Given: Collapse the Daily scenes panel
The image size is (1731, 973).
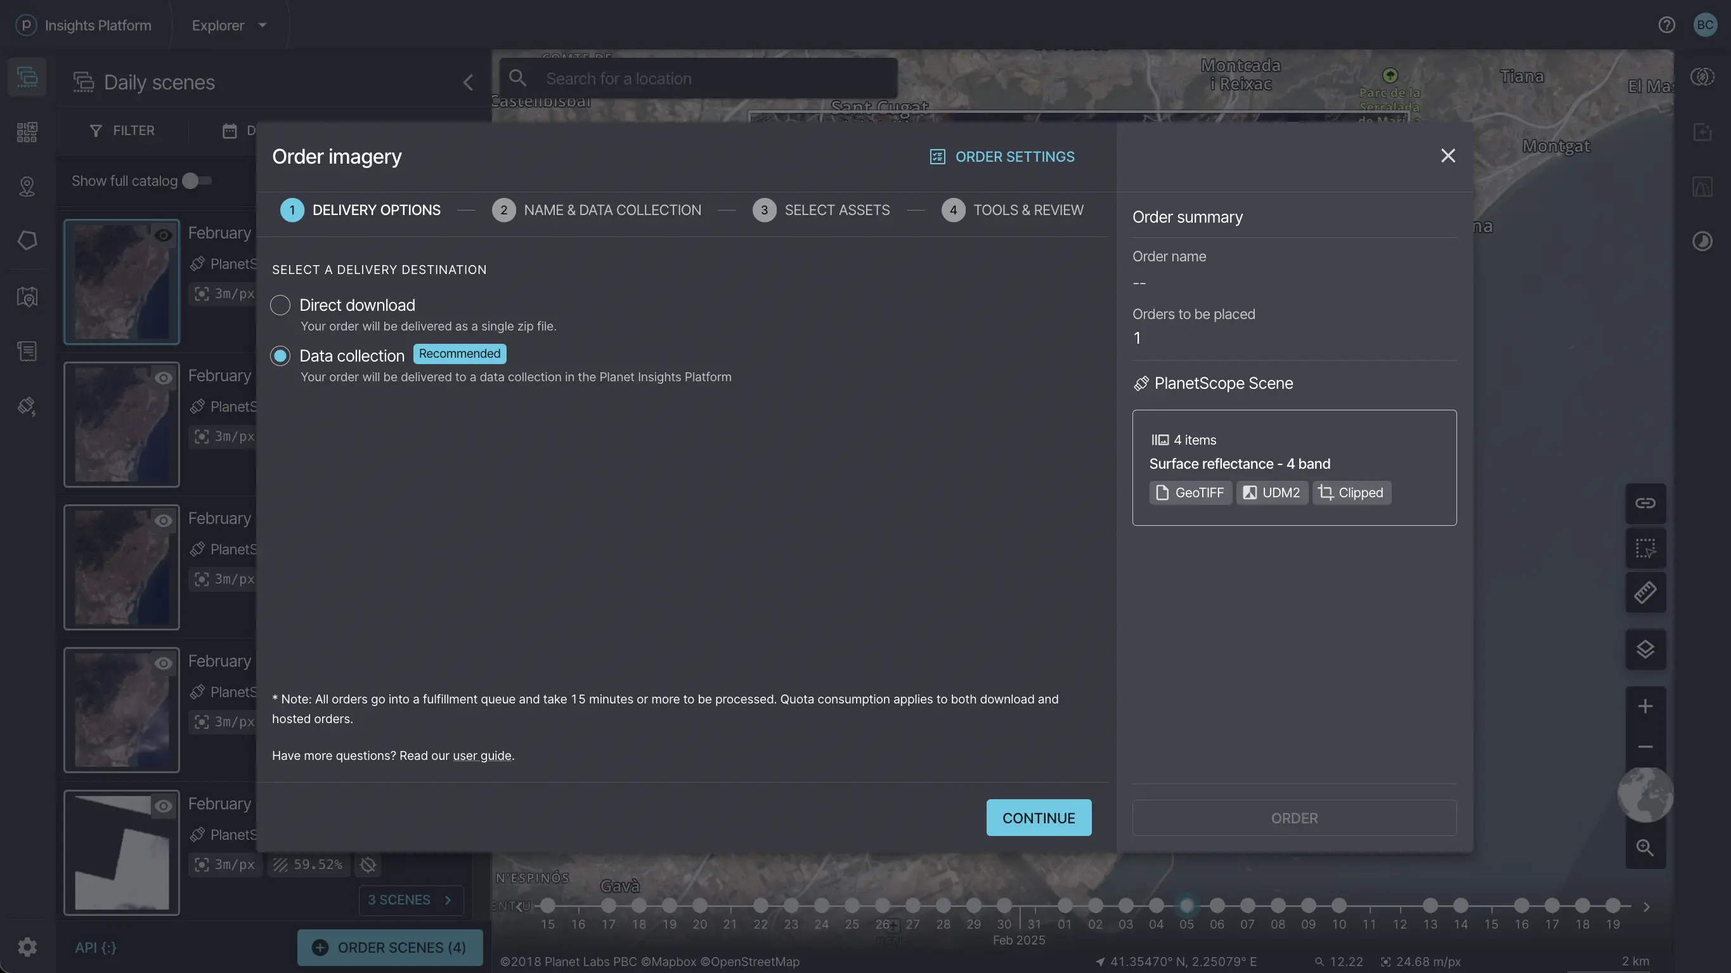Looking at the screenshot, I should coord(469,82).
